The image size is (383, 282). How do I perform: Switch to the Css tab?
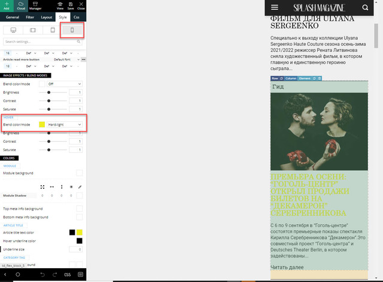coord(77,17)
